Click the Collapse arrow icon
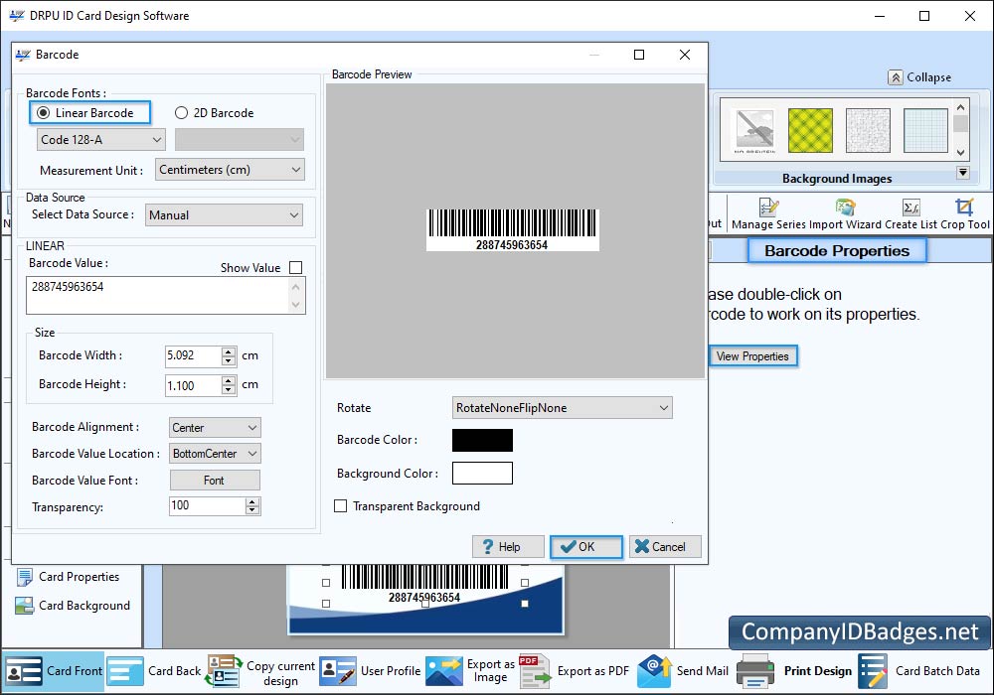The image size is (994, 695). [x=896, y=77]
